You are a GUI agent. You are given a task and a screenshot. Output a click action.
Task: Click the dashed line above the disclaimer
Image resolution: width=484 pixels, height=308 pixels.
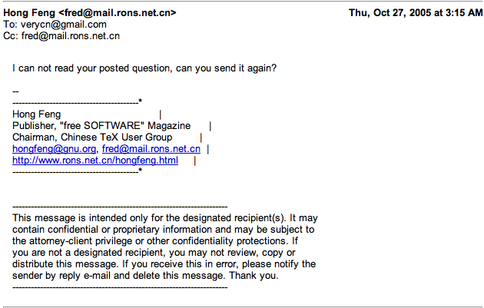click(x=120, y=207)
